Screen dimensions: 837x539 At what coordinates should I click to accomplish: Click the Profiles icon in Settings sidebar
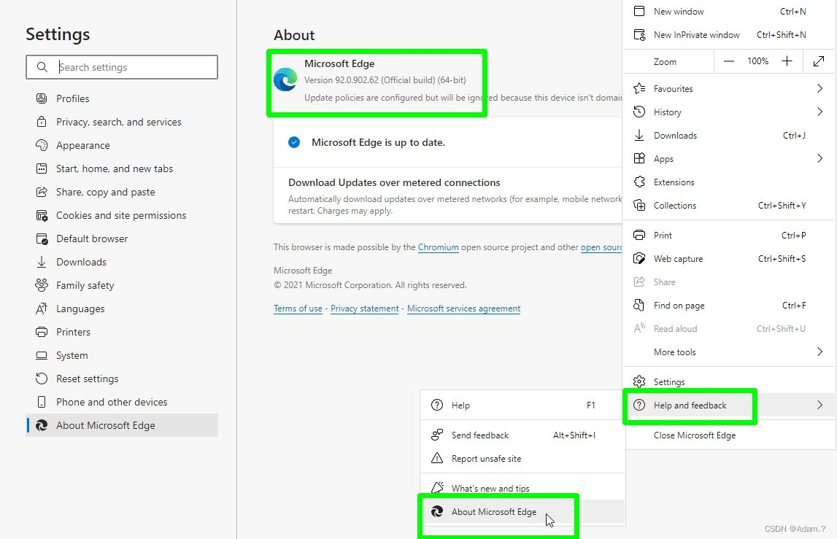tap(42, 98)
